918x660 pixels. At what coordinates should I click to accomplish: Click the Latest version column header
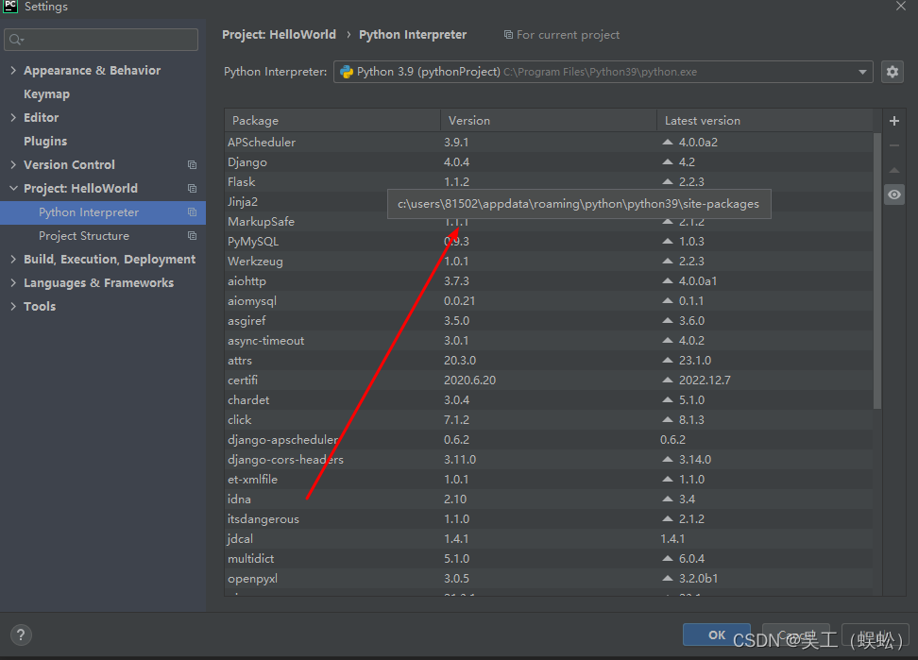click(765, 121)
